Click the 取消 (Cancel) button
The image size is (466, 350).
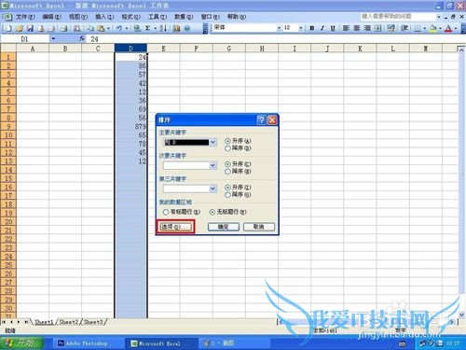[259, 227]
